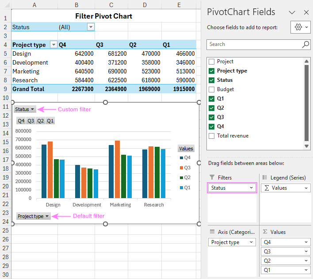Viewport: 313px width, 279px height.
Task: Select the Q1 light blue legend entry
Action: click(x=185, y=187)
